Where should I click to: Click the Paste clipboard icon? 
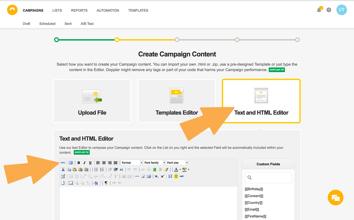(x=75, y=170)
